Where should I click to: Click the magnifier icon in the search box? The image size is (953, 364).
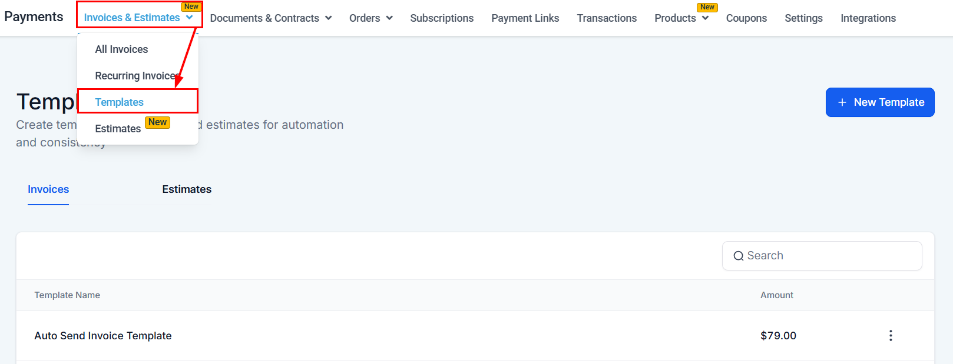(x=738, y=256)
